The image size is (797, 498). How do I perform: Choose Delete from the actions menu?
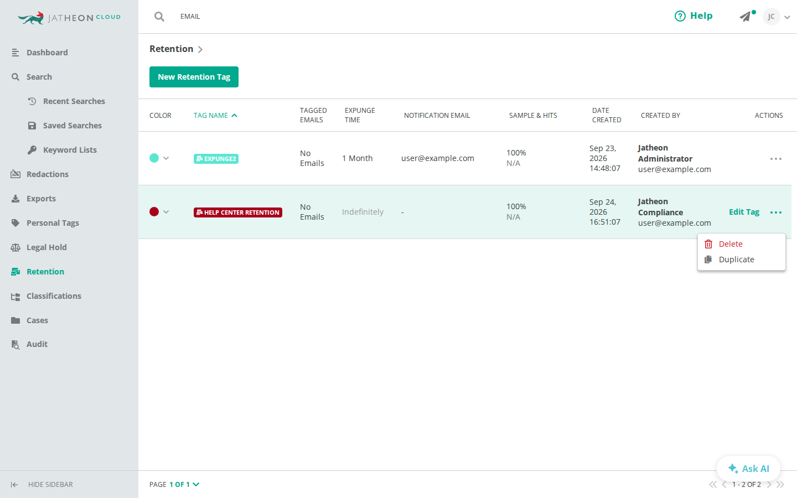point(731,244)
